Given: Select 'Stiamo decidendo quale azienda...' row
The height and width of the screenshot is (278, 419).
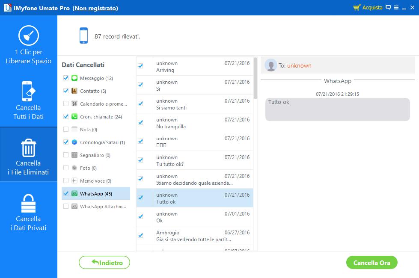Looking at the screenshot, I should pyautogui.click(x=195, y=179).
